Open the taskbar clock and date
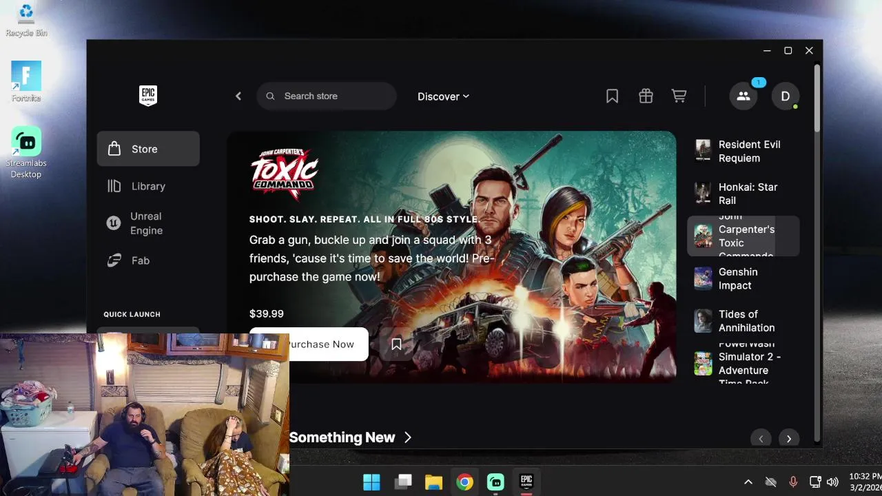The image size is (882, 496). pos(865,482)
